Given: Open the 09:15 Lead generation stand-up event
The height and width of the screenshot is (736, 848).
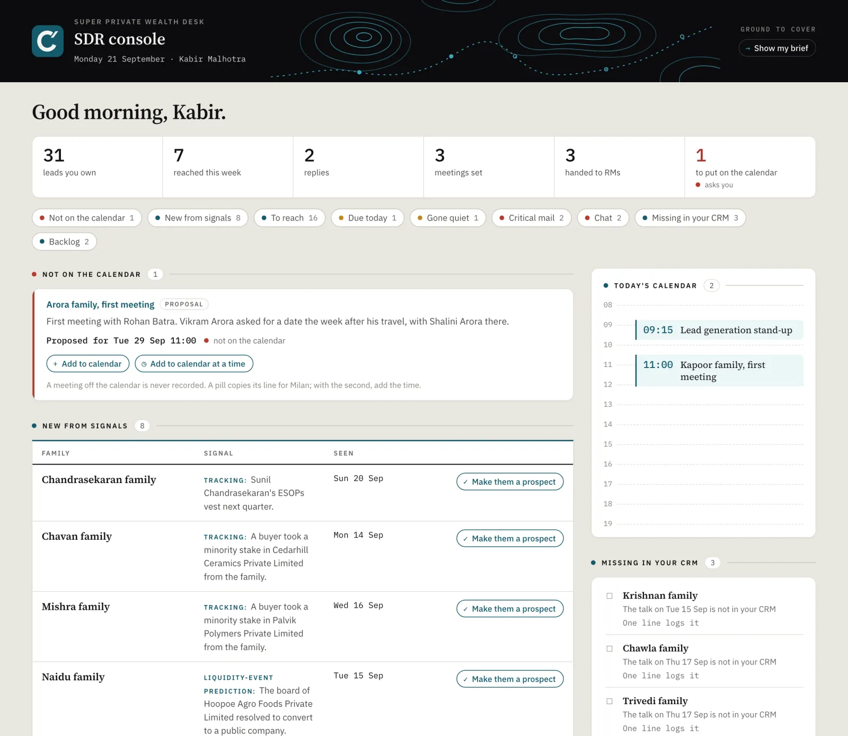Looking at the screenshot, I should pos(719,330).
